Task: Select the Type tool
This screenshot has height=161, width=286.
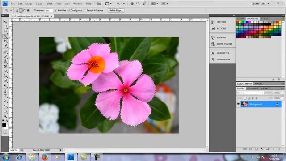Action: pos(5,96)
